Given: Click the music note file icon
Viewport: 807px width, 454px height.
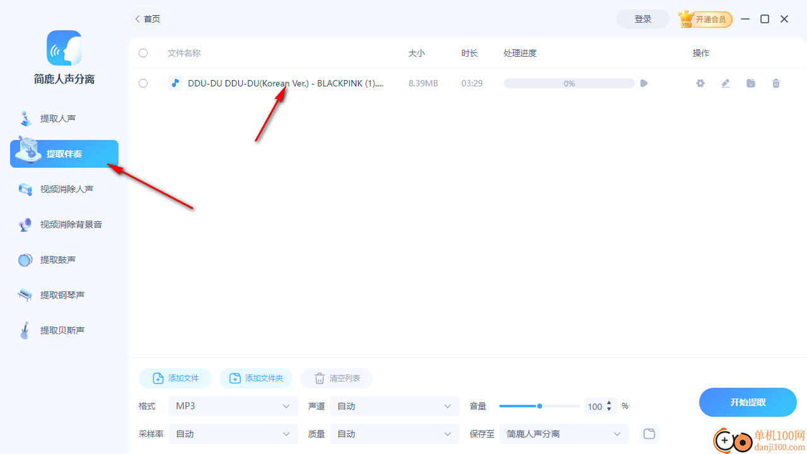Looking at the screenshot, I should click(x=175, y=83).
